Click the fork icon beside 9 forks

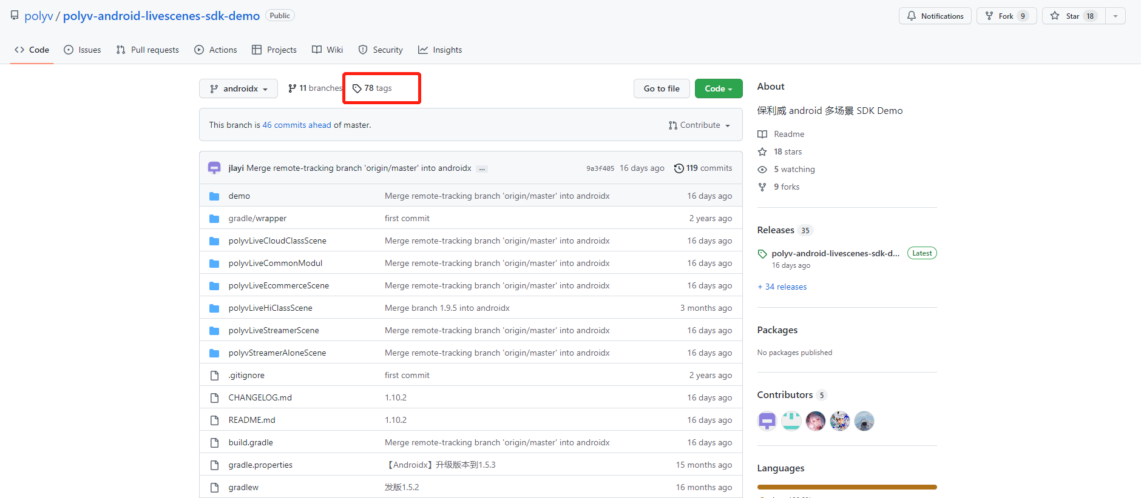(762, 187)
